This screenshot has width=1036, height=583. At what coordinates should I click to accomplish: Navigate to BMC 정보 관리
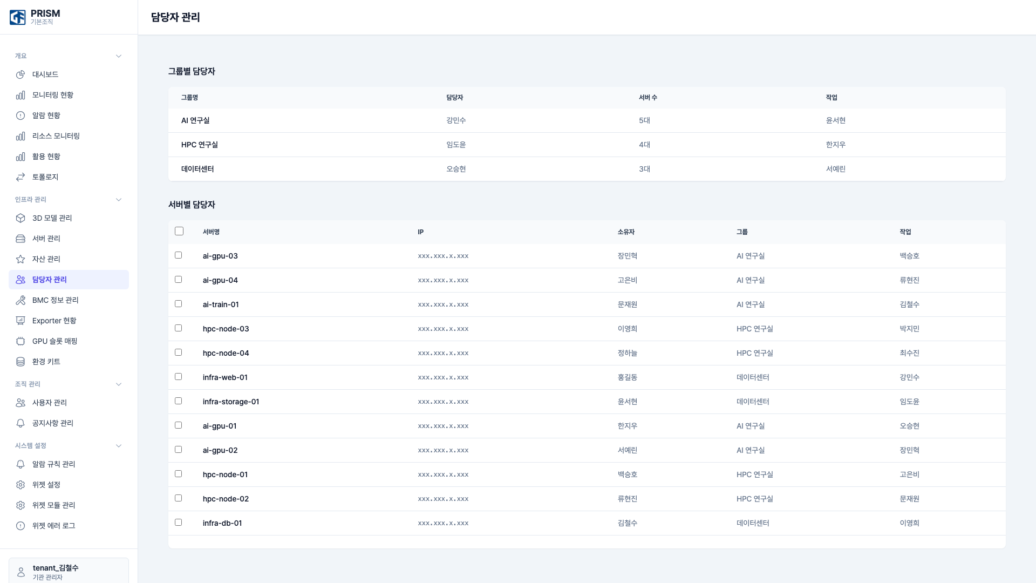click(69, 300)
